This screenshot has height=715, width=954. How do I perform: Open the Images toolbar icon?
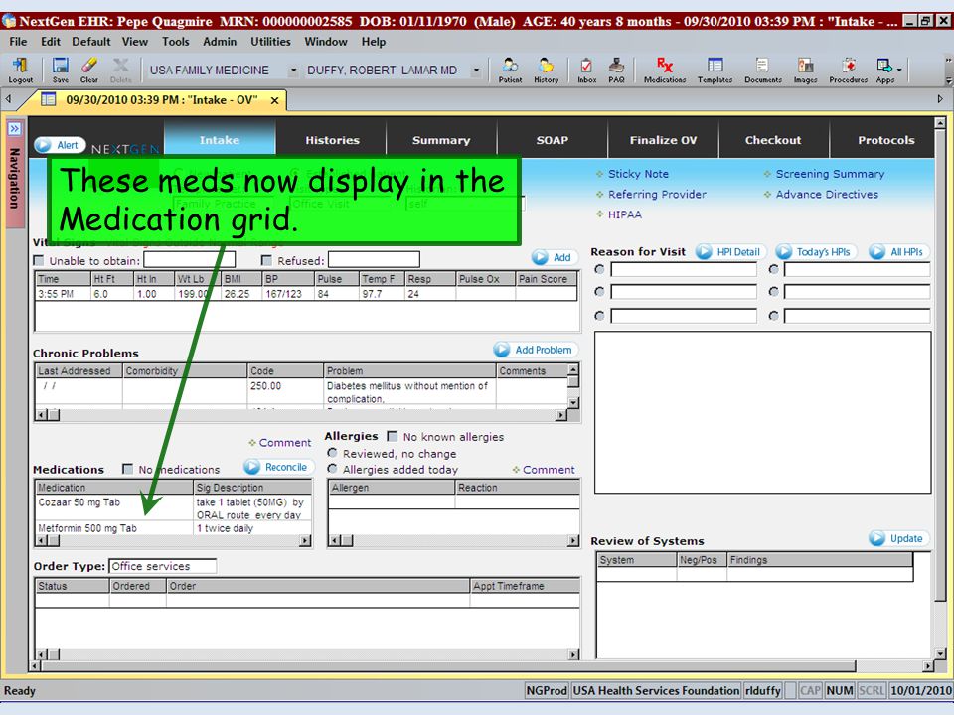(805, 70)
